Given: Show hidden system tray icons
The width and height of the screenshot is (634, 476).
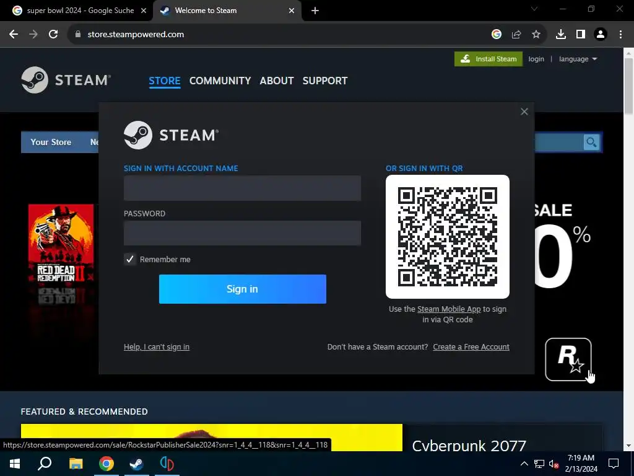Looking at the screenshot, I should (x=524, y=464).
